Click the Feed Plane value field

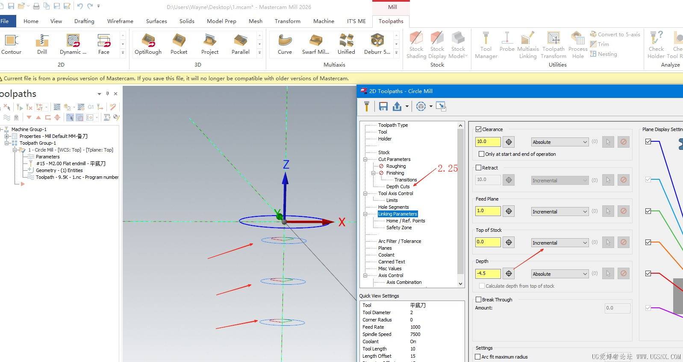488,211
